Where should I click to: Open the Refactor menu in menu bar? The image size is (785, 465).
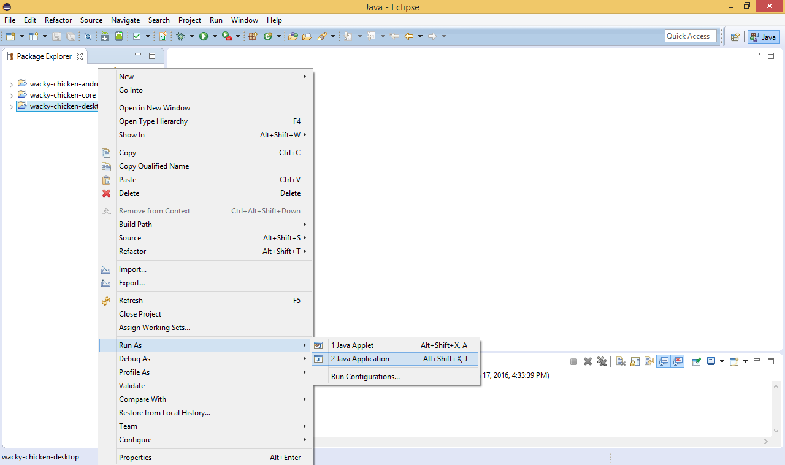(58, 20)
